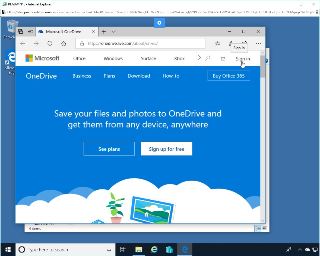Click the Cortana microphone icon
Image resolution: width=320 pixels, height=256 pixels.
click(x=109, y=249)
